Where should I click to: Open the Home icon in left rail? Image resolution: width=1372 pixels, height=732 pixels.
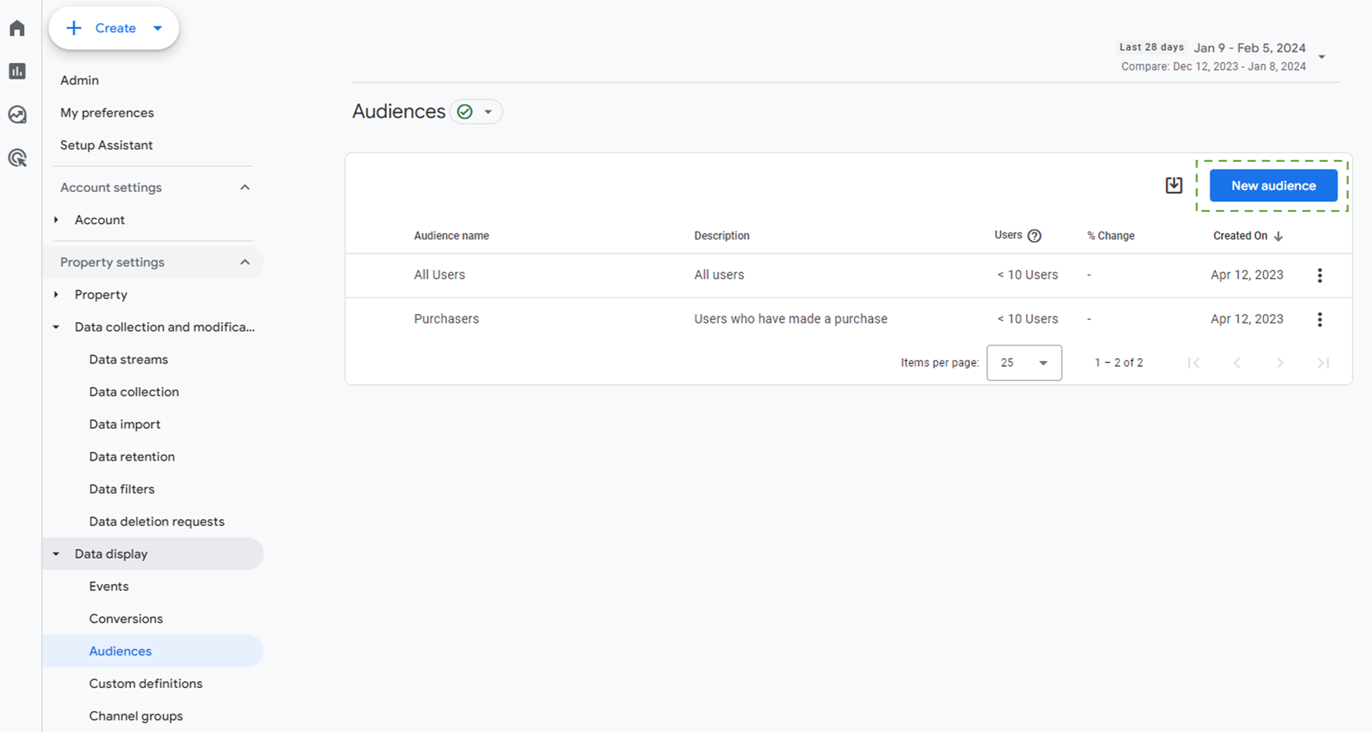[x=17, y=28]
